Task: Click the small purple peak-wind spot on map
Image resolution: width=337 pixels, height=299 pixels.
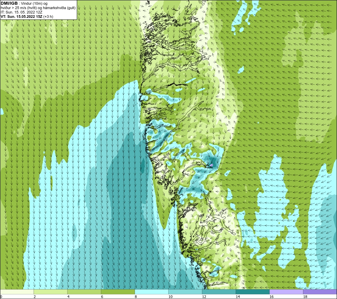Action: [x=211, y=165]
